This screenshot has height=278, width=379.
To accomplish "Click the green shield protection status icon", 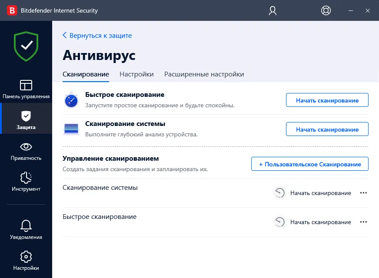I will pos(26,46).
